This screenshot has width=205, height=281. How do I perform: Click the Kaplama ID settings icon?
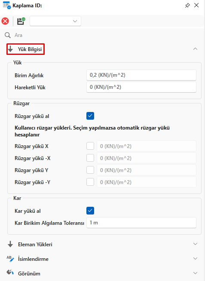[x=7, y=5]
